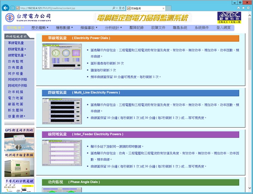Click the browser Forward arrow button

point(12,8)
